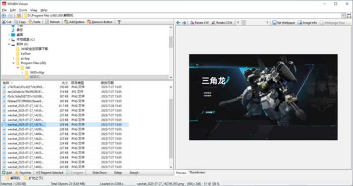
Task: Set the previewed image as wallpaper
Action: pyautogui.click(x=284, y=23)
